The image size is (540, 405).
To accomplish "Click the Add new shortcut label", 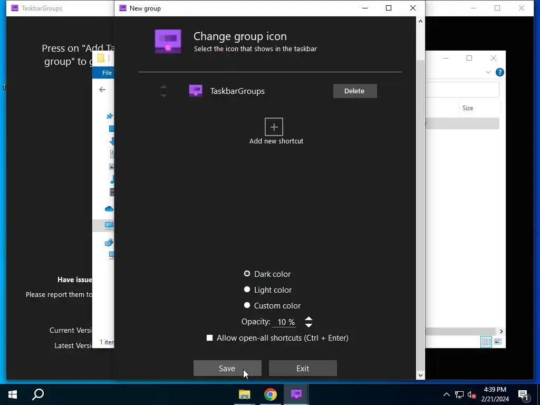I will [276, 141].
